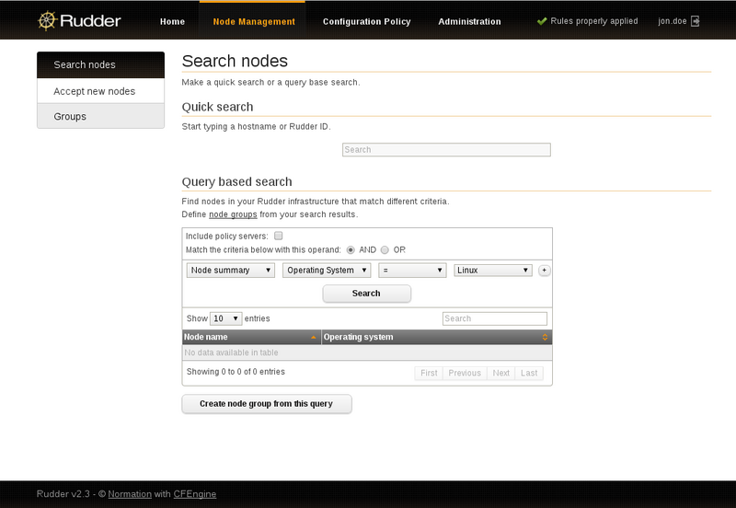736x508 pixels.
Task: Click the jon.doe username
Action: pyautogui.click(x=673, y=21)
